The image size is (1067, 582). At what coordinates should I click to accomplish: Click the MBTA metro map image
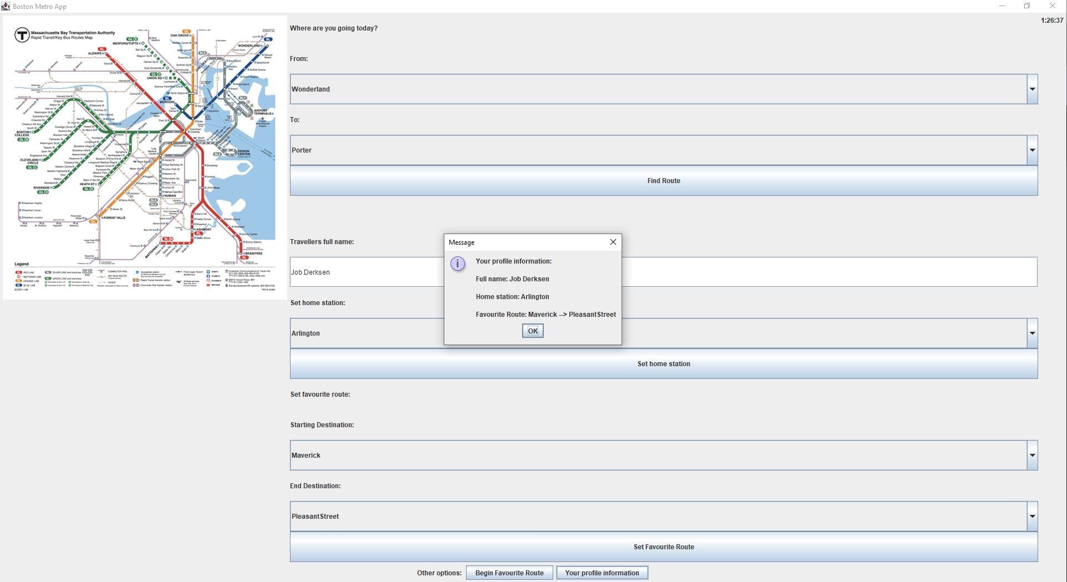144,158
